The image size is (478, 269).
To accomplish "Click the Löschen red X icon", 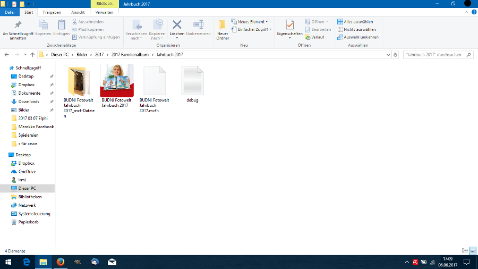I will 177,24.
